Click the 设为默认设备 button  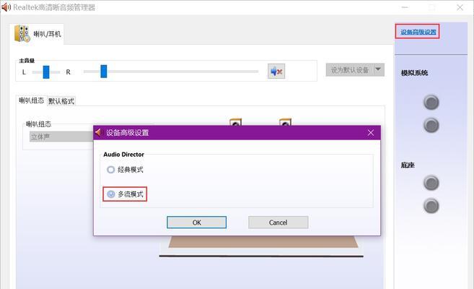(x=350, y=70)
